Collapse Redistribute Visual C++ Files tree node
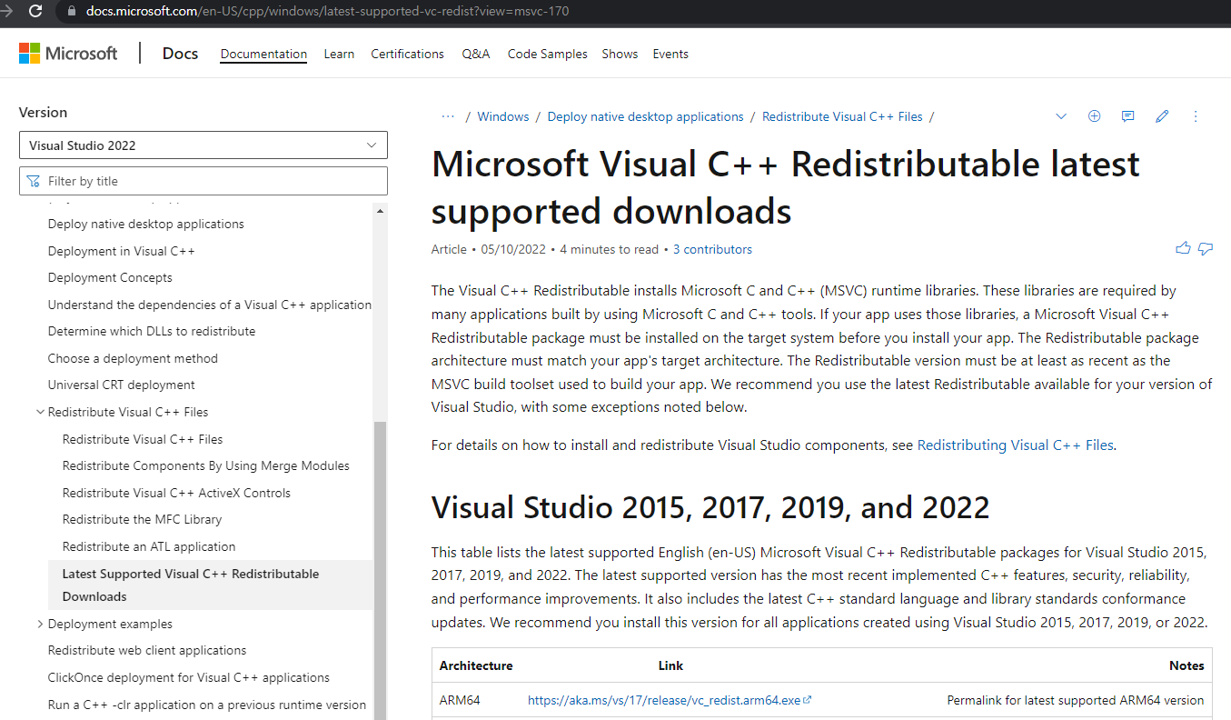The width and height of the screenshot is (1231, 720). point(40,412)
